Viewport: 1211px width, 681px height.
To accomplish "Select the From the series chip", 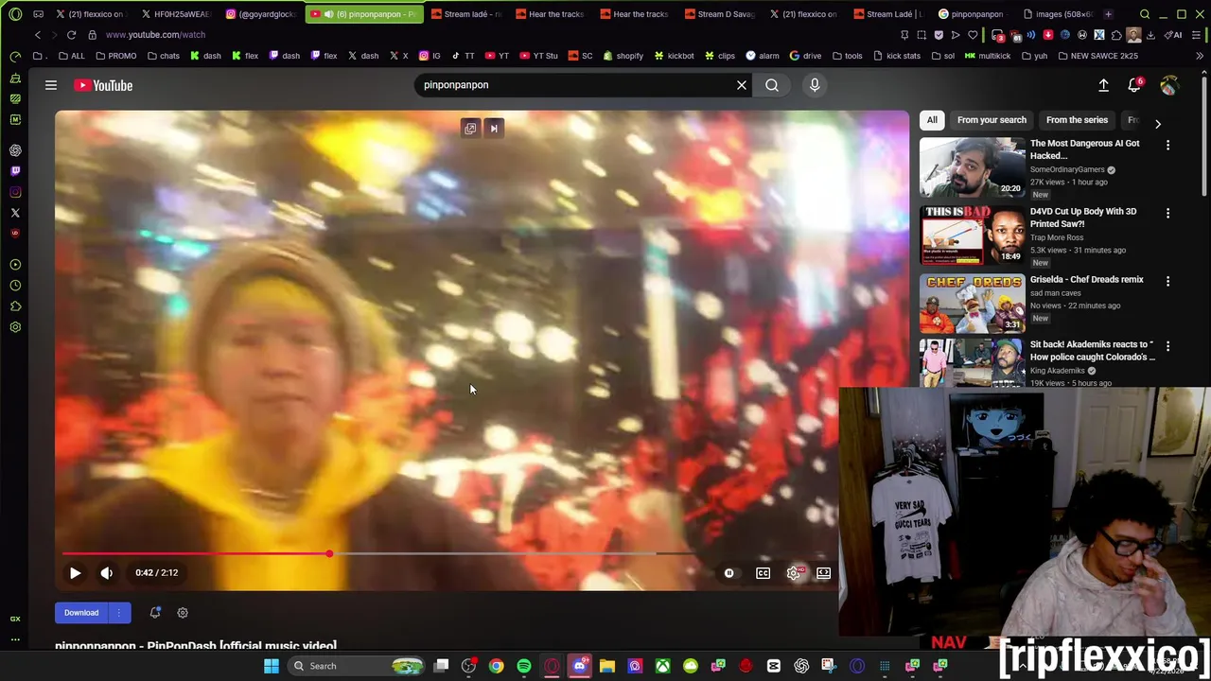I will [1077, 120].
